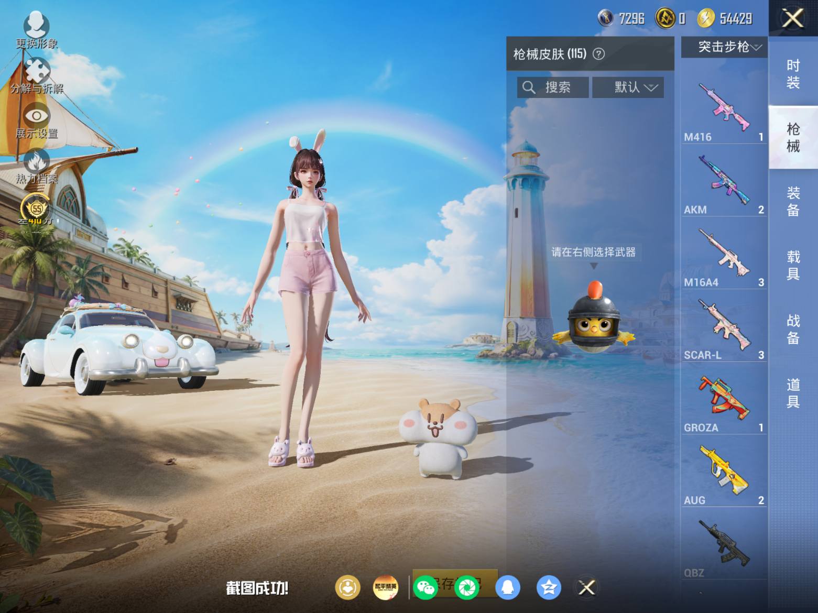Share screenshot to the 和平精英 icon
This screenshot has width=818, height=613.
point(386,587)
